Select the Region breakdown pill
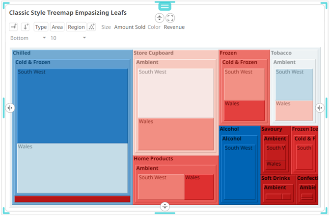330x217 pixels. 76,27
